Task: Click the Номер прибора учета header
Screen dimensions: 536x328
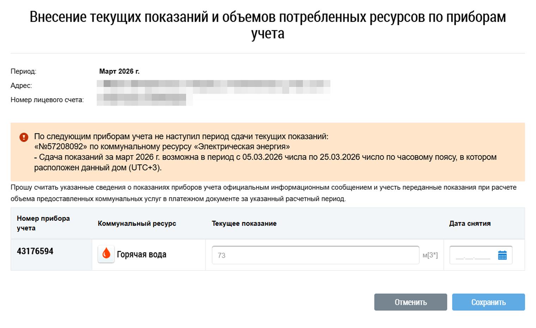Action: (43, 223)
